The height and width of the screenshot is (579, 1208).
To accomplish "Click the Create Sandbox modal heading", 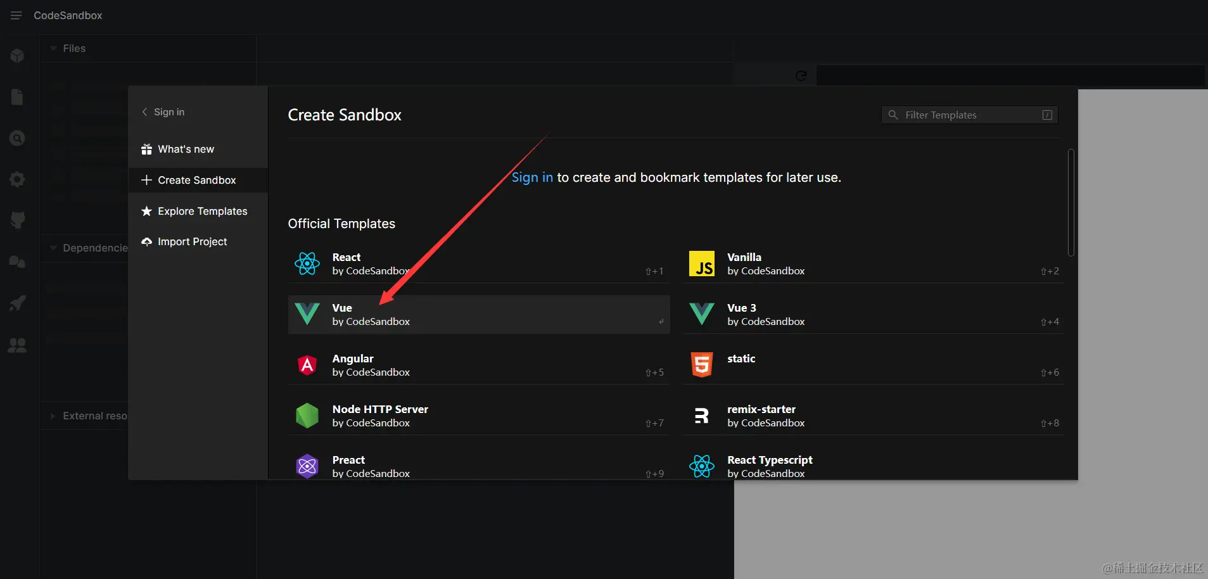I will (x=345, y=115).
